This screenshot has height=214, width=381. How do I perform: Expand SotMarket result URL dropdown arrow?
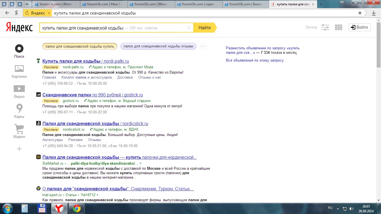pyautogui.click(x=140, y=163)
